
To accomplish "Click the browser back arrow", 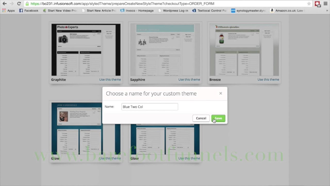I will (4, 4).
